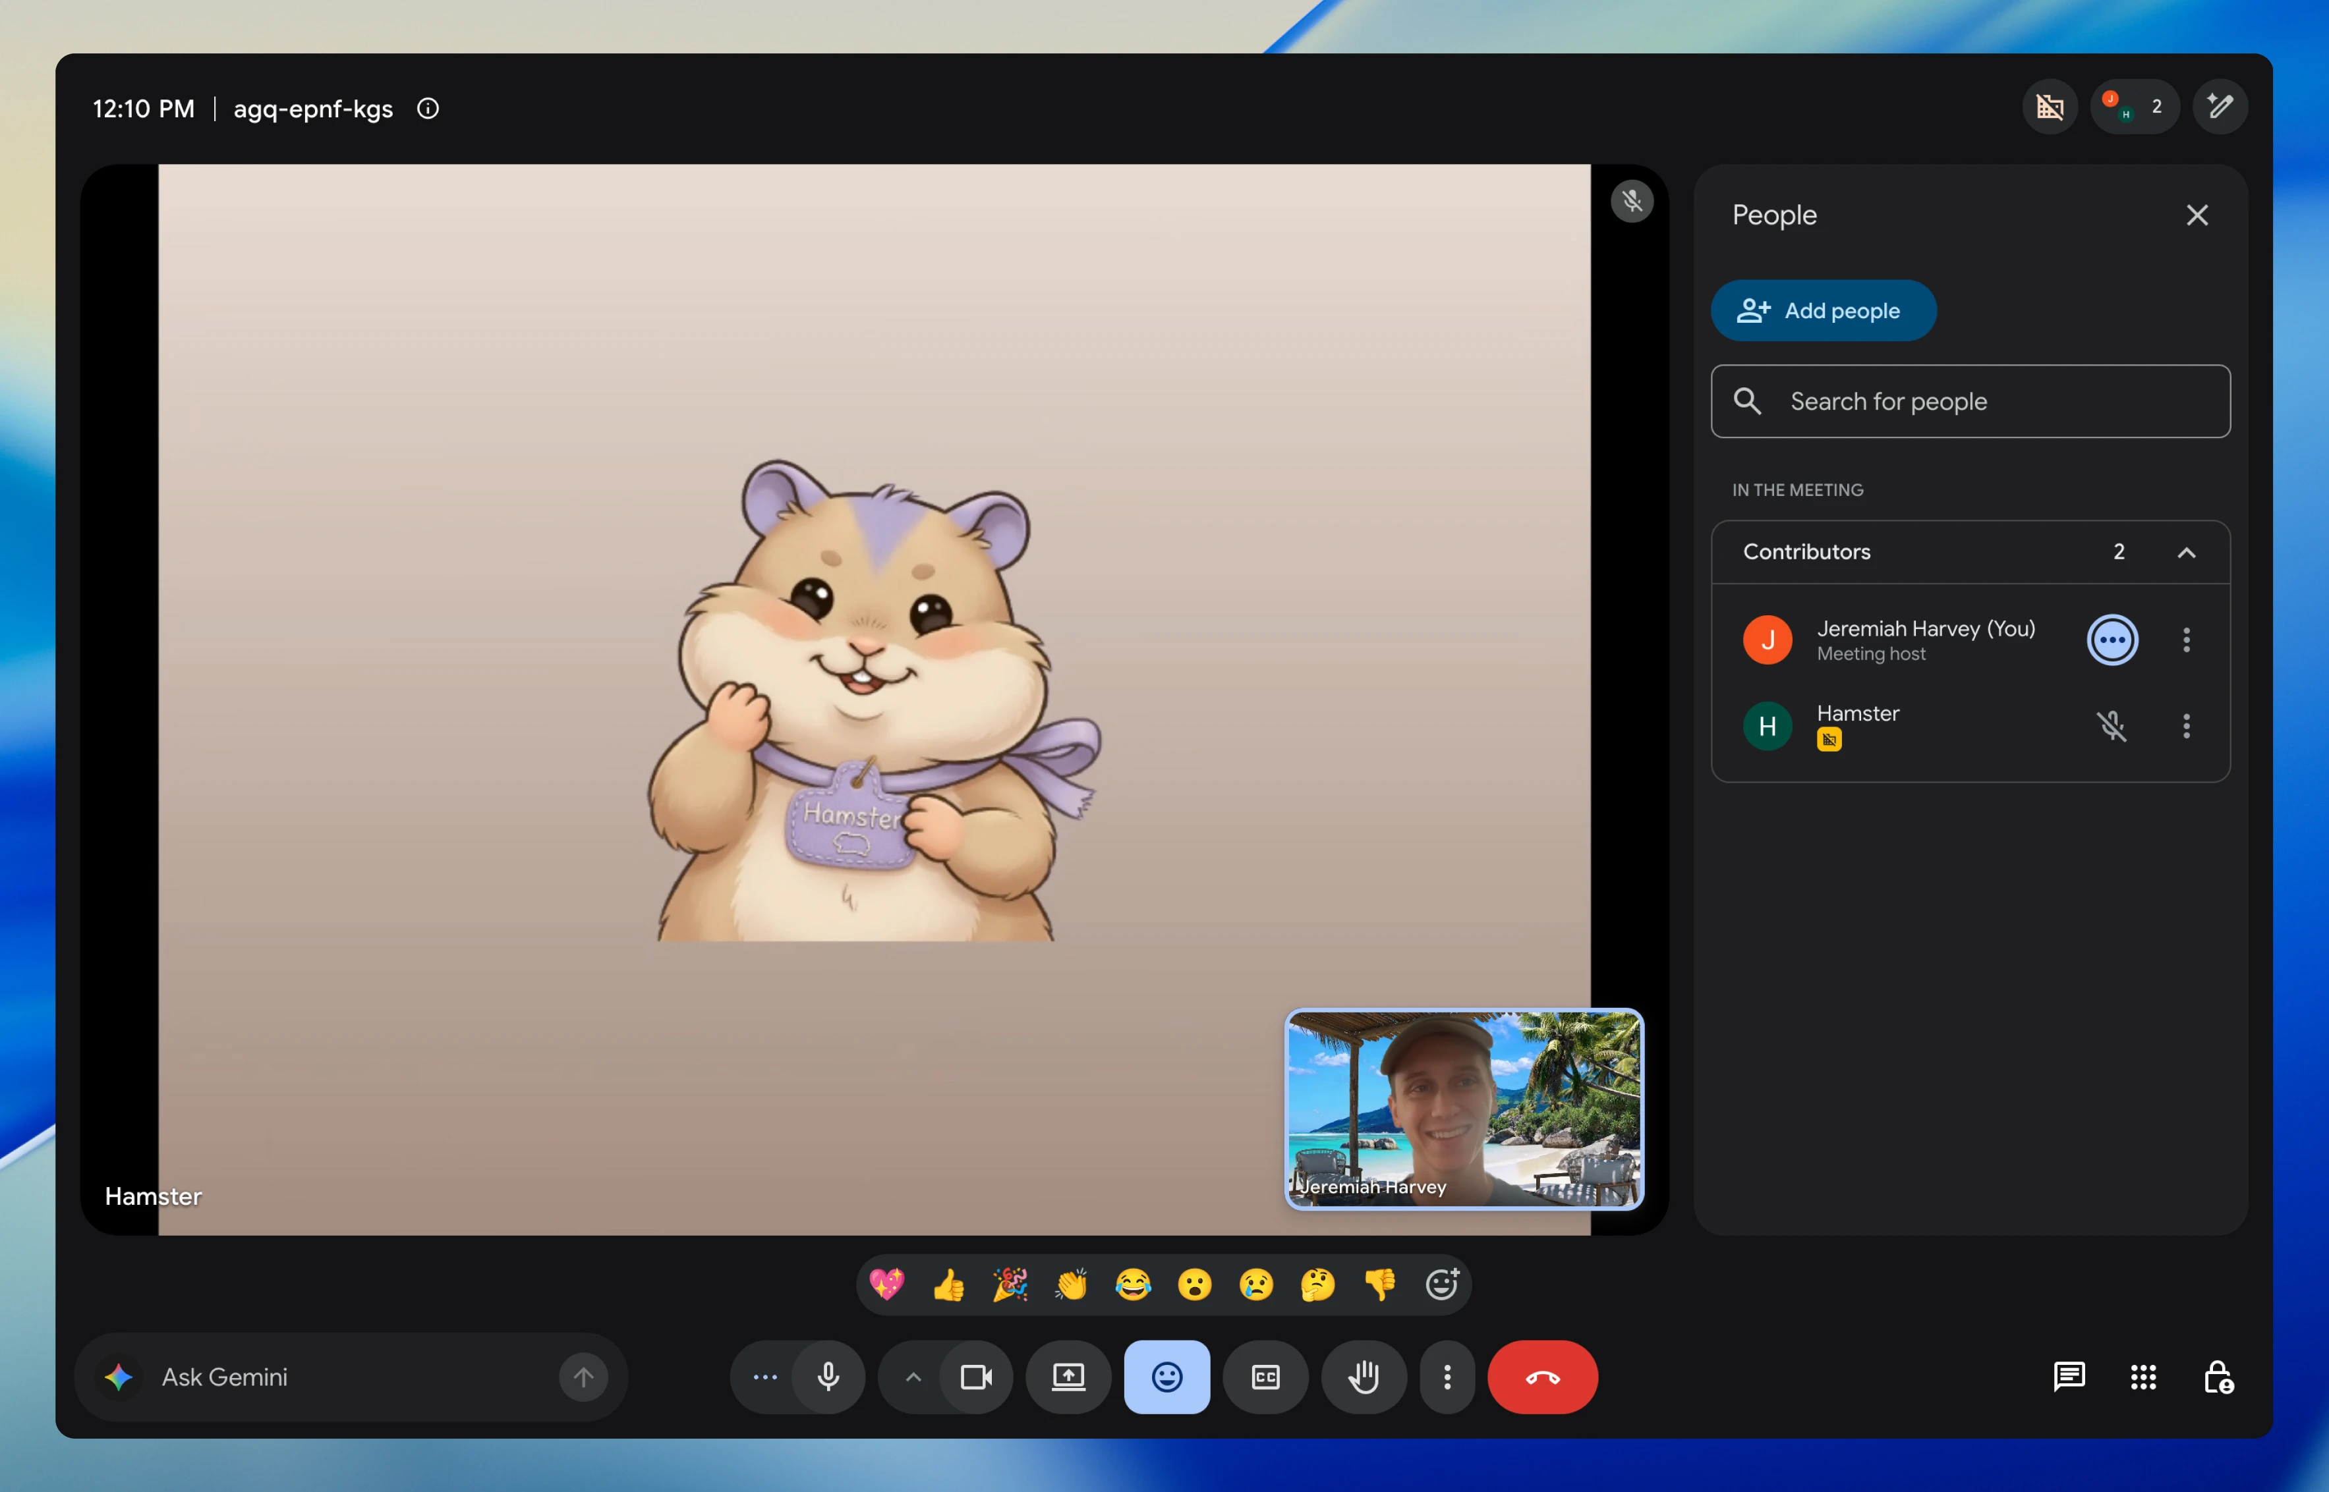Open host controls lock icon
This screenshot has height=1492, width=2329.
tap(2218, 1377)
